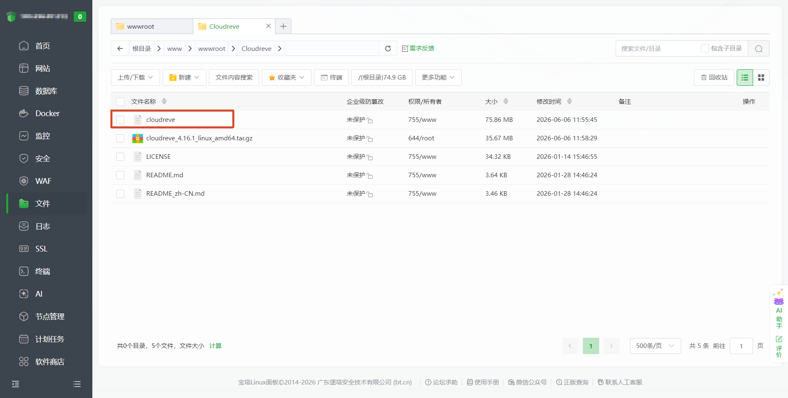Expand chevron after 根目录 in path
Image resolution: width=788 pixels, height=398 pixels.
[x=159, y=48]
